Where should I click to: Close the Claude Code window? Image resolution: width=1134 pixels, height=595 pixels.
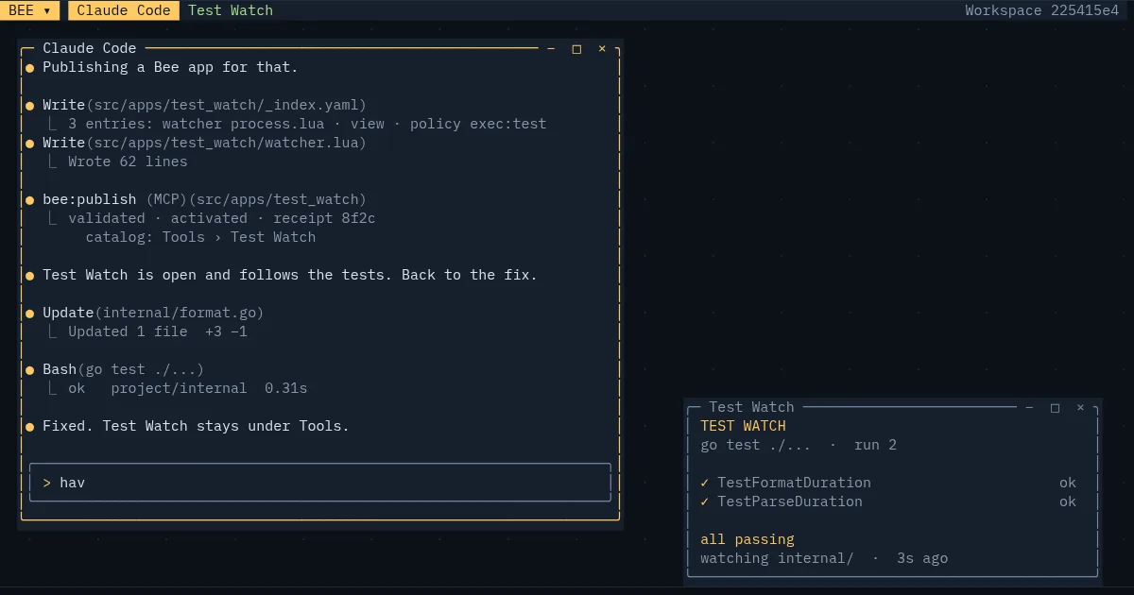coord(602,48)
